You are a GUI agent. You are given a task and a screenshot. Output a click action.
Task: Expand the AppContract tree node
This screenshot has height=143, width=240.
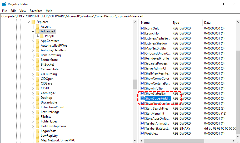pyautogui.click(x=33, y=41)
